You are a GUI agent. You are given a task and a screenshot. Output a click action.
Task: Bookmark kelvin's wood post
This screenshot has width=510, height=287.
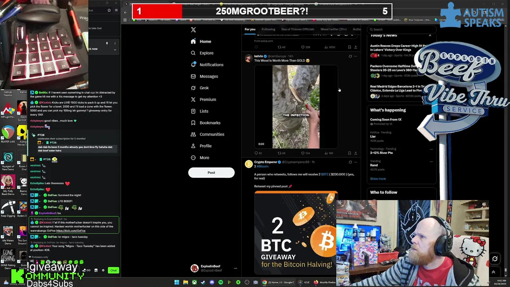[349, 153]
